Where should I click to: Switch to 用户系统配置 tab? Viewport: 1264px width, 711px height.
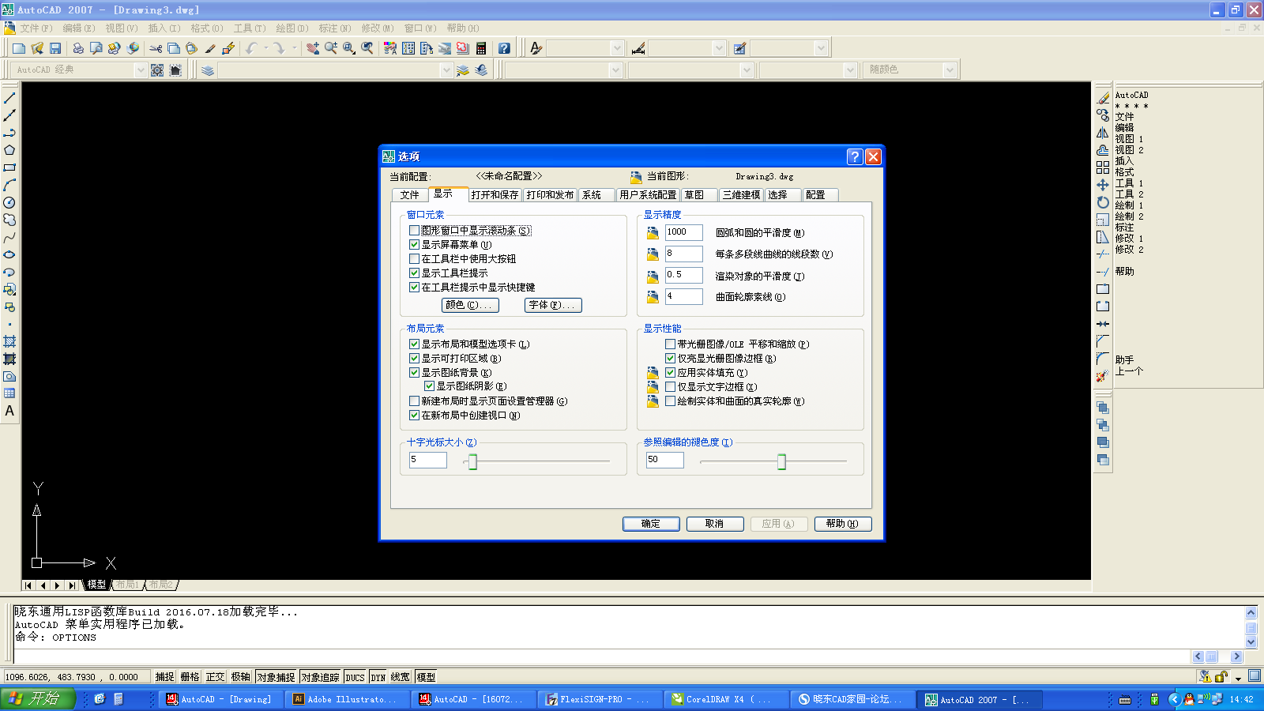click(x=648, y=195)
